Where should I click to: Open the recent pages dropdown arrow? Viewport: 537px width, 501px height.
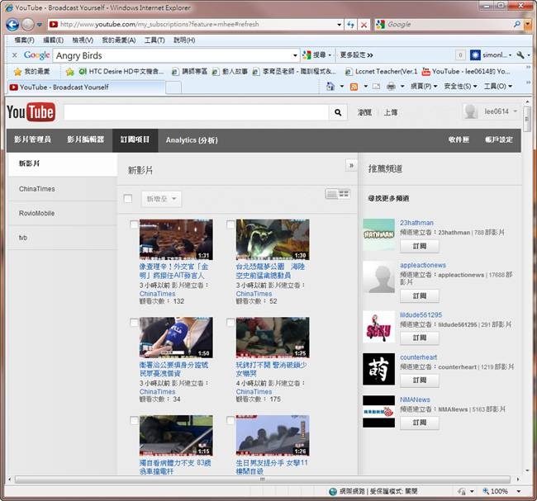coord(40,25)
